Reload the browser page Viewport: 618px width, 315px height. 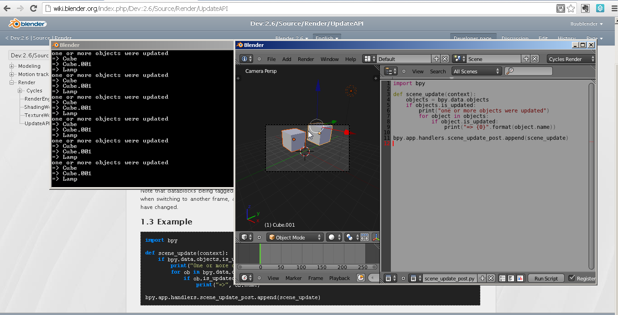[34, 8]
